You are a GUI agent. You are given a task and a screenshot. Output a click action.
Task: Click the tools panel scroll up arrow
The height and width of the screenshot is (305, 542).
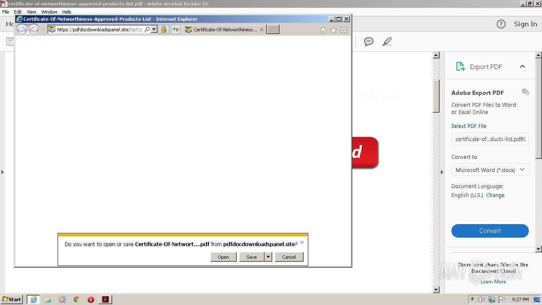point(539,55)
